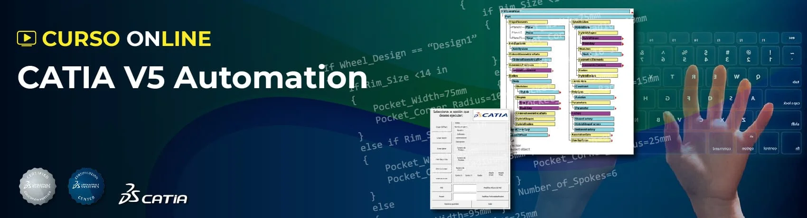The image size is (807, 218).
Task: Click the CURSO ONLINE heading
Action: tap(126, 38)
